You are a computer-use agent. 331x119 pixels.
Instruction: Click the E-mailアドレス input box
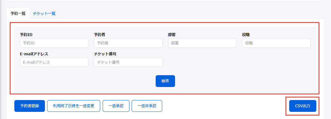click(x=54, y=62)
